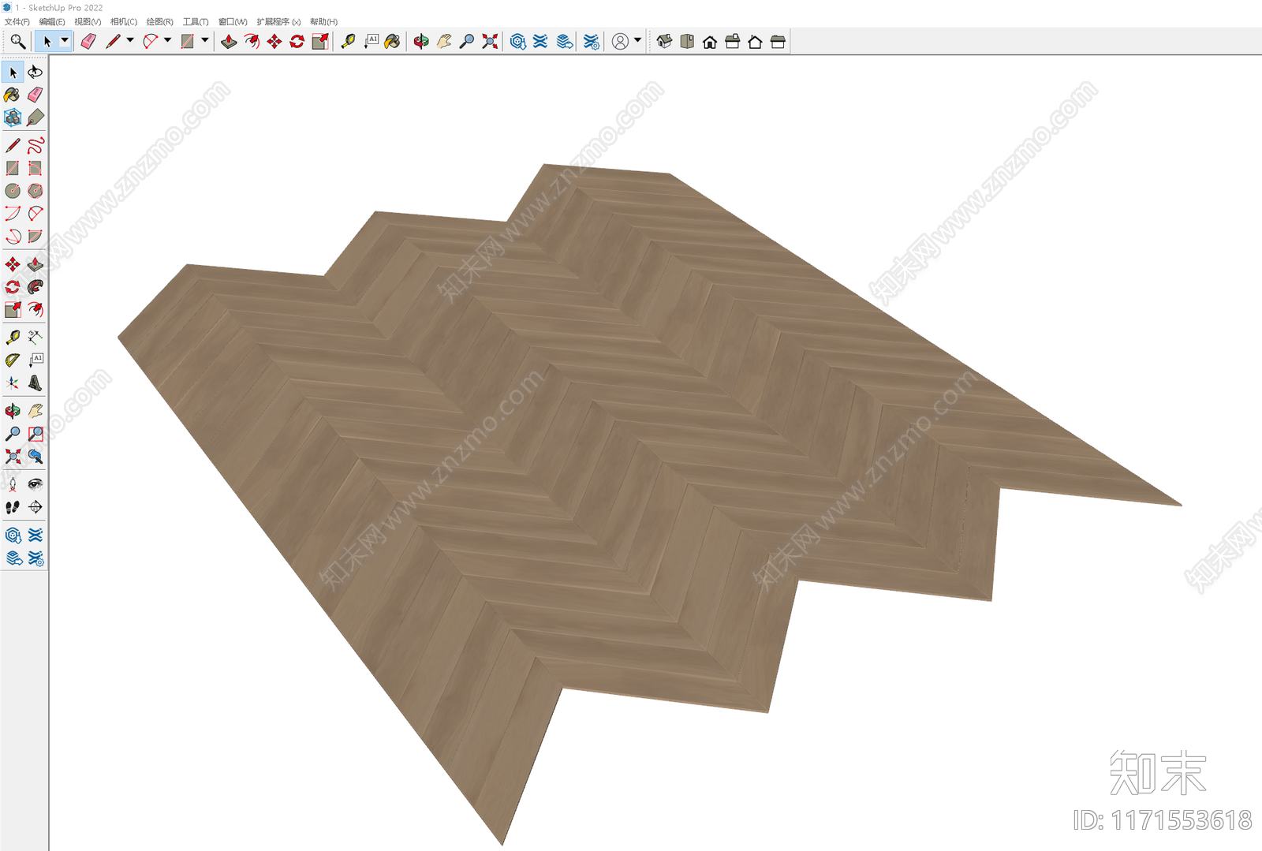Expand the user account dropdown arrow
The image size is (1262, 851).
pos(637,41)
